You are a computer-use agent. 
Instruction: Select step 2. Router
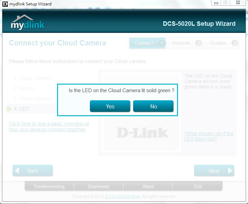(x=24, y=88)
